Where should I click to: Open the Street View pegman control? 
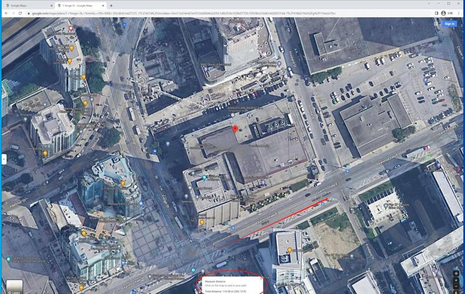tap(456, 292)
